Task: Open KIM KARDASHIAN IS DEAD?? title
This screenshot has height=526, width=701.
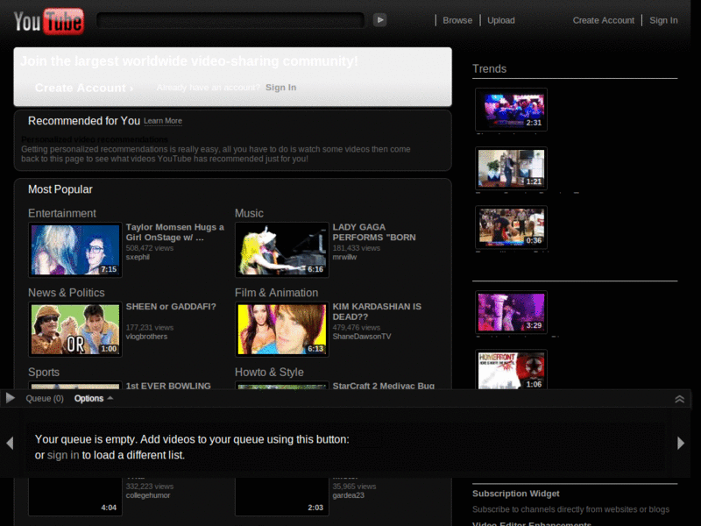Action: click(x=377, y=311)
